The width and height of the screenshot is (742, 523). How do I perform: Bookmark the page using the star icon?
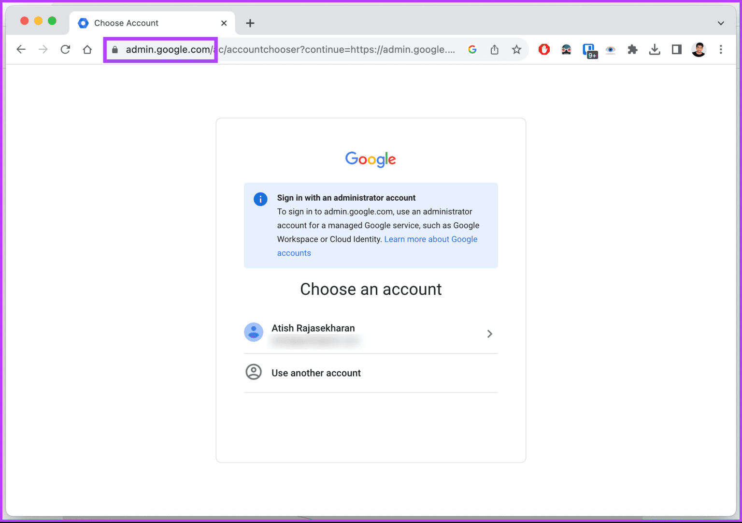tap(516, 49)
